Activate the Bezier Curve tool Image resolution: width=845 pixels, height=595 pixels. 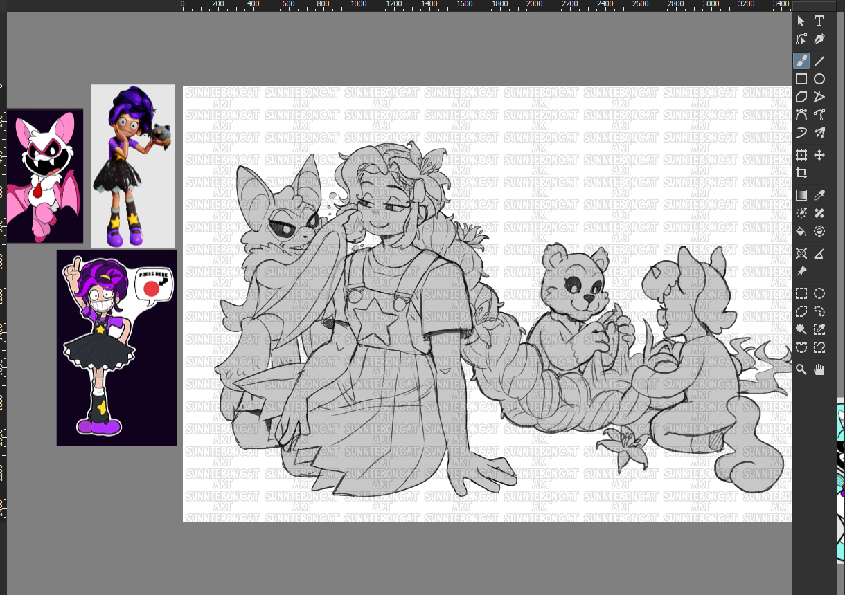(801, 116)
